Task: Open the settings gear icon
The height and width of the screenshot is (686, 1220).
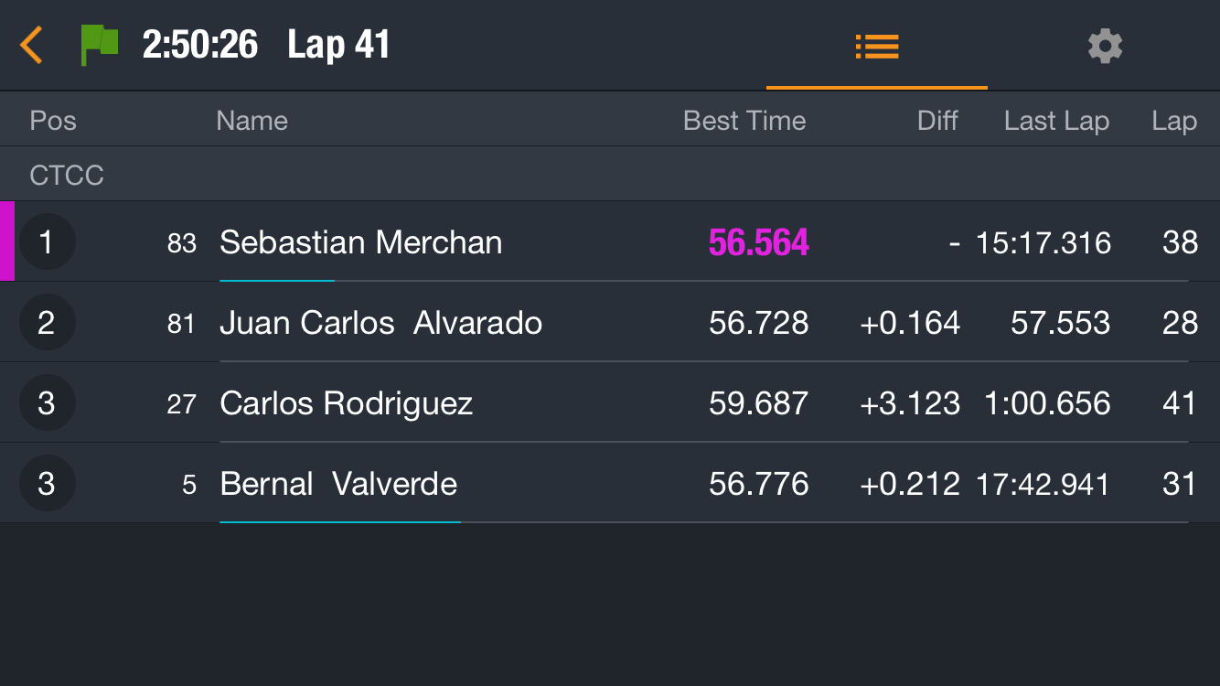Action: [1105, 46]
